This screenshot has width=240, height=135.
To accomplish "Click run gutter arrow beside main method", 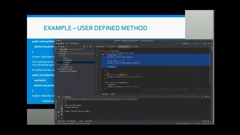I will (98, 53).
